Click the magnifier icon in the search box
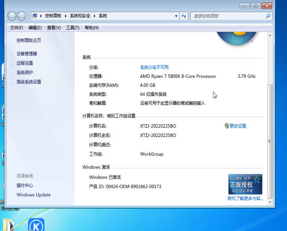This screenshot has width=287, height=231. pos(268,16)
